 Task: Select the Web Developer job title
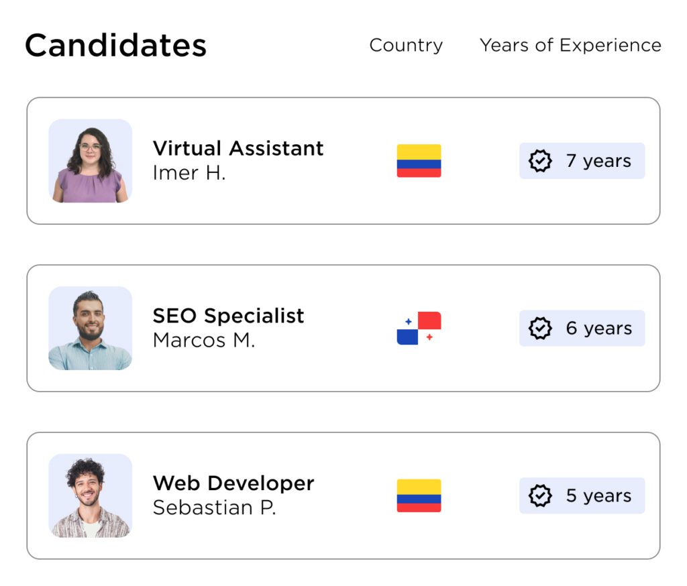(233, 483)
